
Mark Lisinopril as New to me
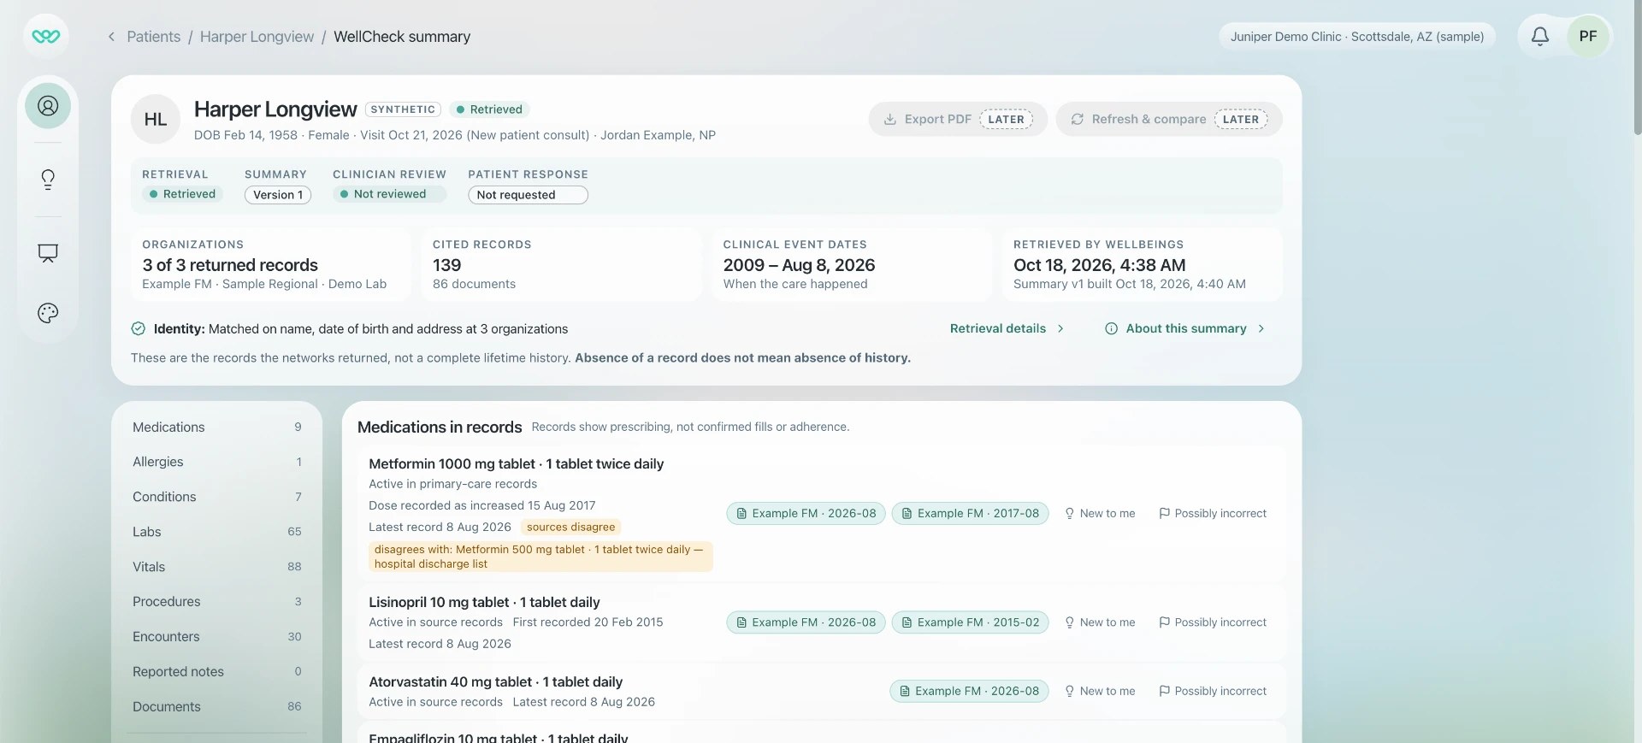click(1100, 622)
